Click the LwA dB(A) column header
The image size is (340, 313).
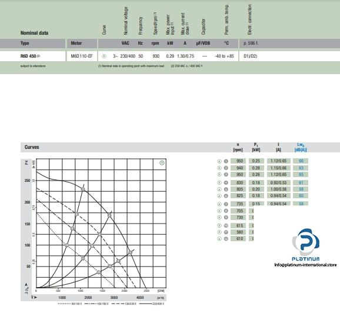[x=301, y=147]
